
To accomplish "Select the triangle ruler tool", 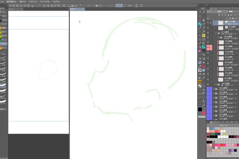I will (204, 93).
